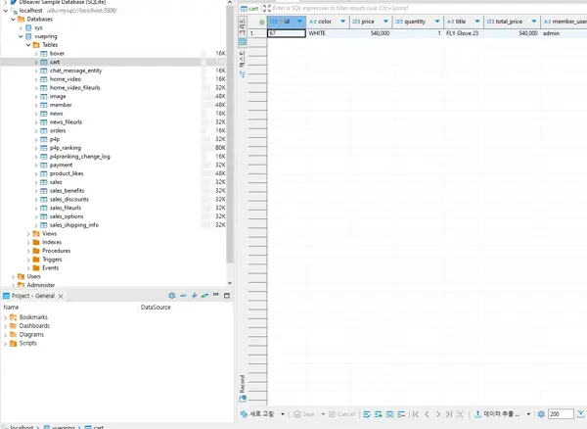Image resolution: width=587 pixels, height=429 pixels.
Task: Go to the first row of results
Action: [x=416, y=414]
